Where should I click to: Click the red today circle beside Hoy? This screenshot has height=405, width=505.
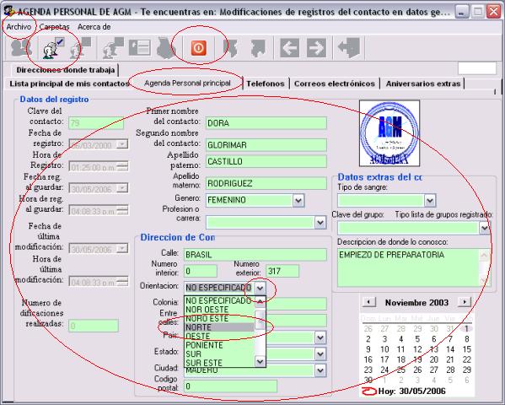coord(368,391)
